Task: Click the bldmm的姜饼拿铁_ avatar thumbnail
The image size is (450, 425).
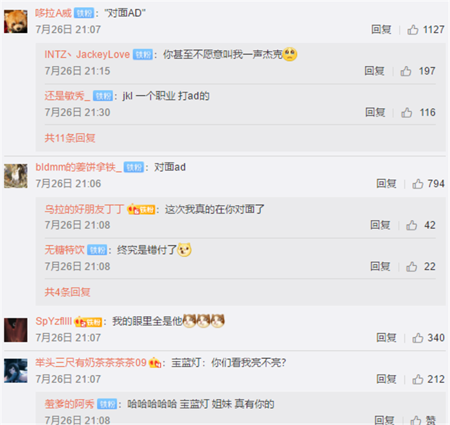Action: (15, 176)
